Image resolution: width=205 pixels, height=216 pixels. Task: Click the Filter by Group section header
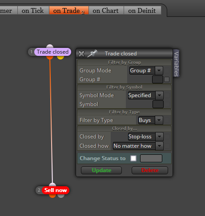point(125,63)
